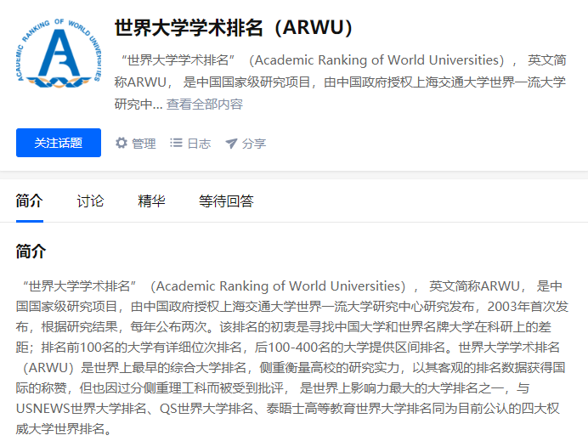This screenshot has width=588, height=441.
Task: Open the 日志 list icon
Action: [x=176, y=143]
